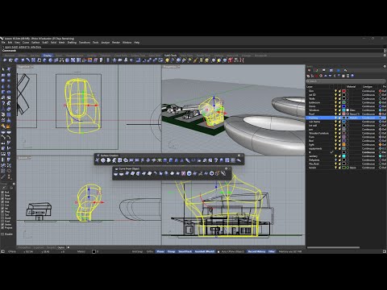Click the Filter button in the status bar

(272, 251)
